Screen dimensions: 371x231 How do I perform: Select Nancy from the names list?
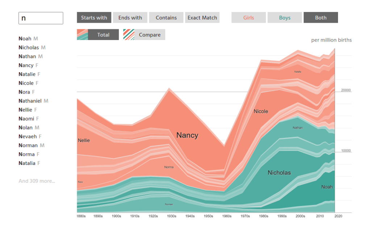pos(26,65)
